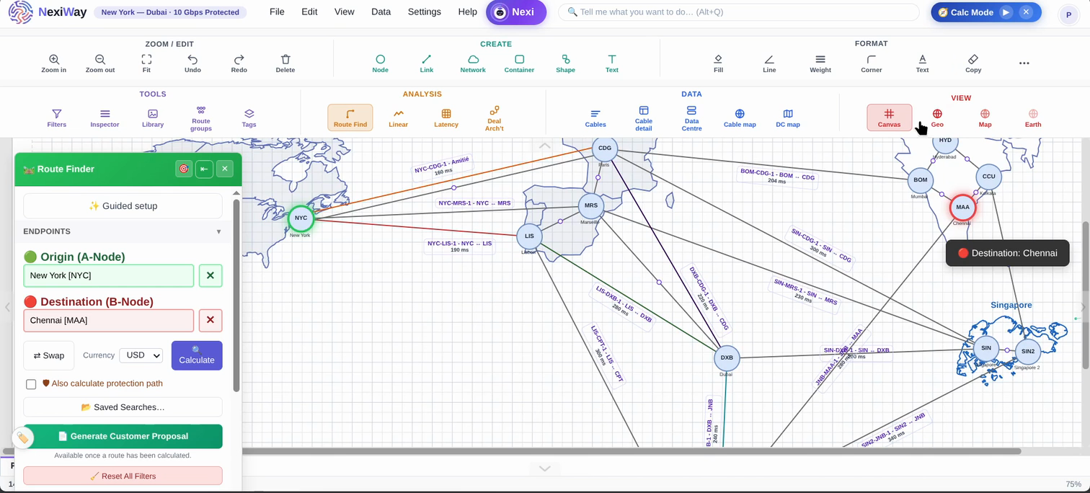Click Generate Customer Proposal
1090x493 pixels.
[123, 436]
